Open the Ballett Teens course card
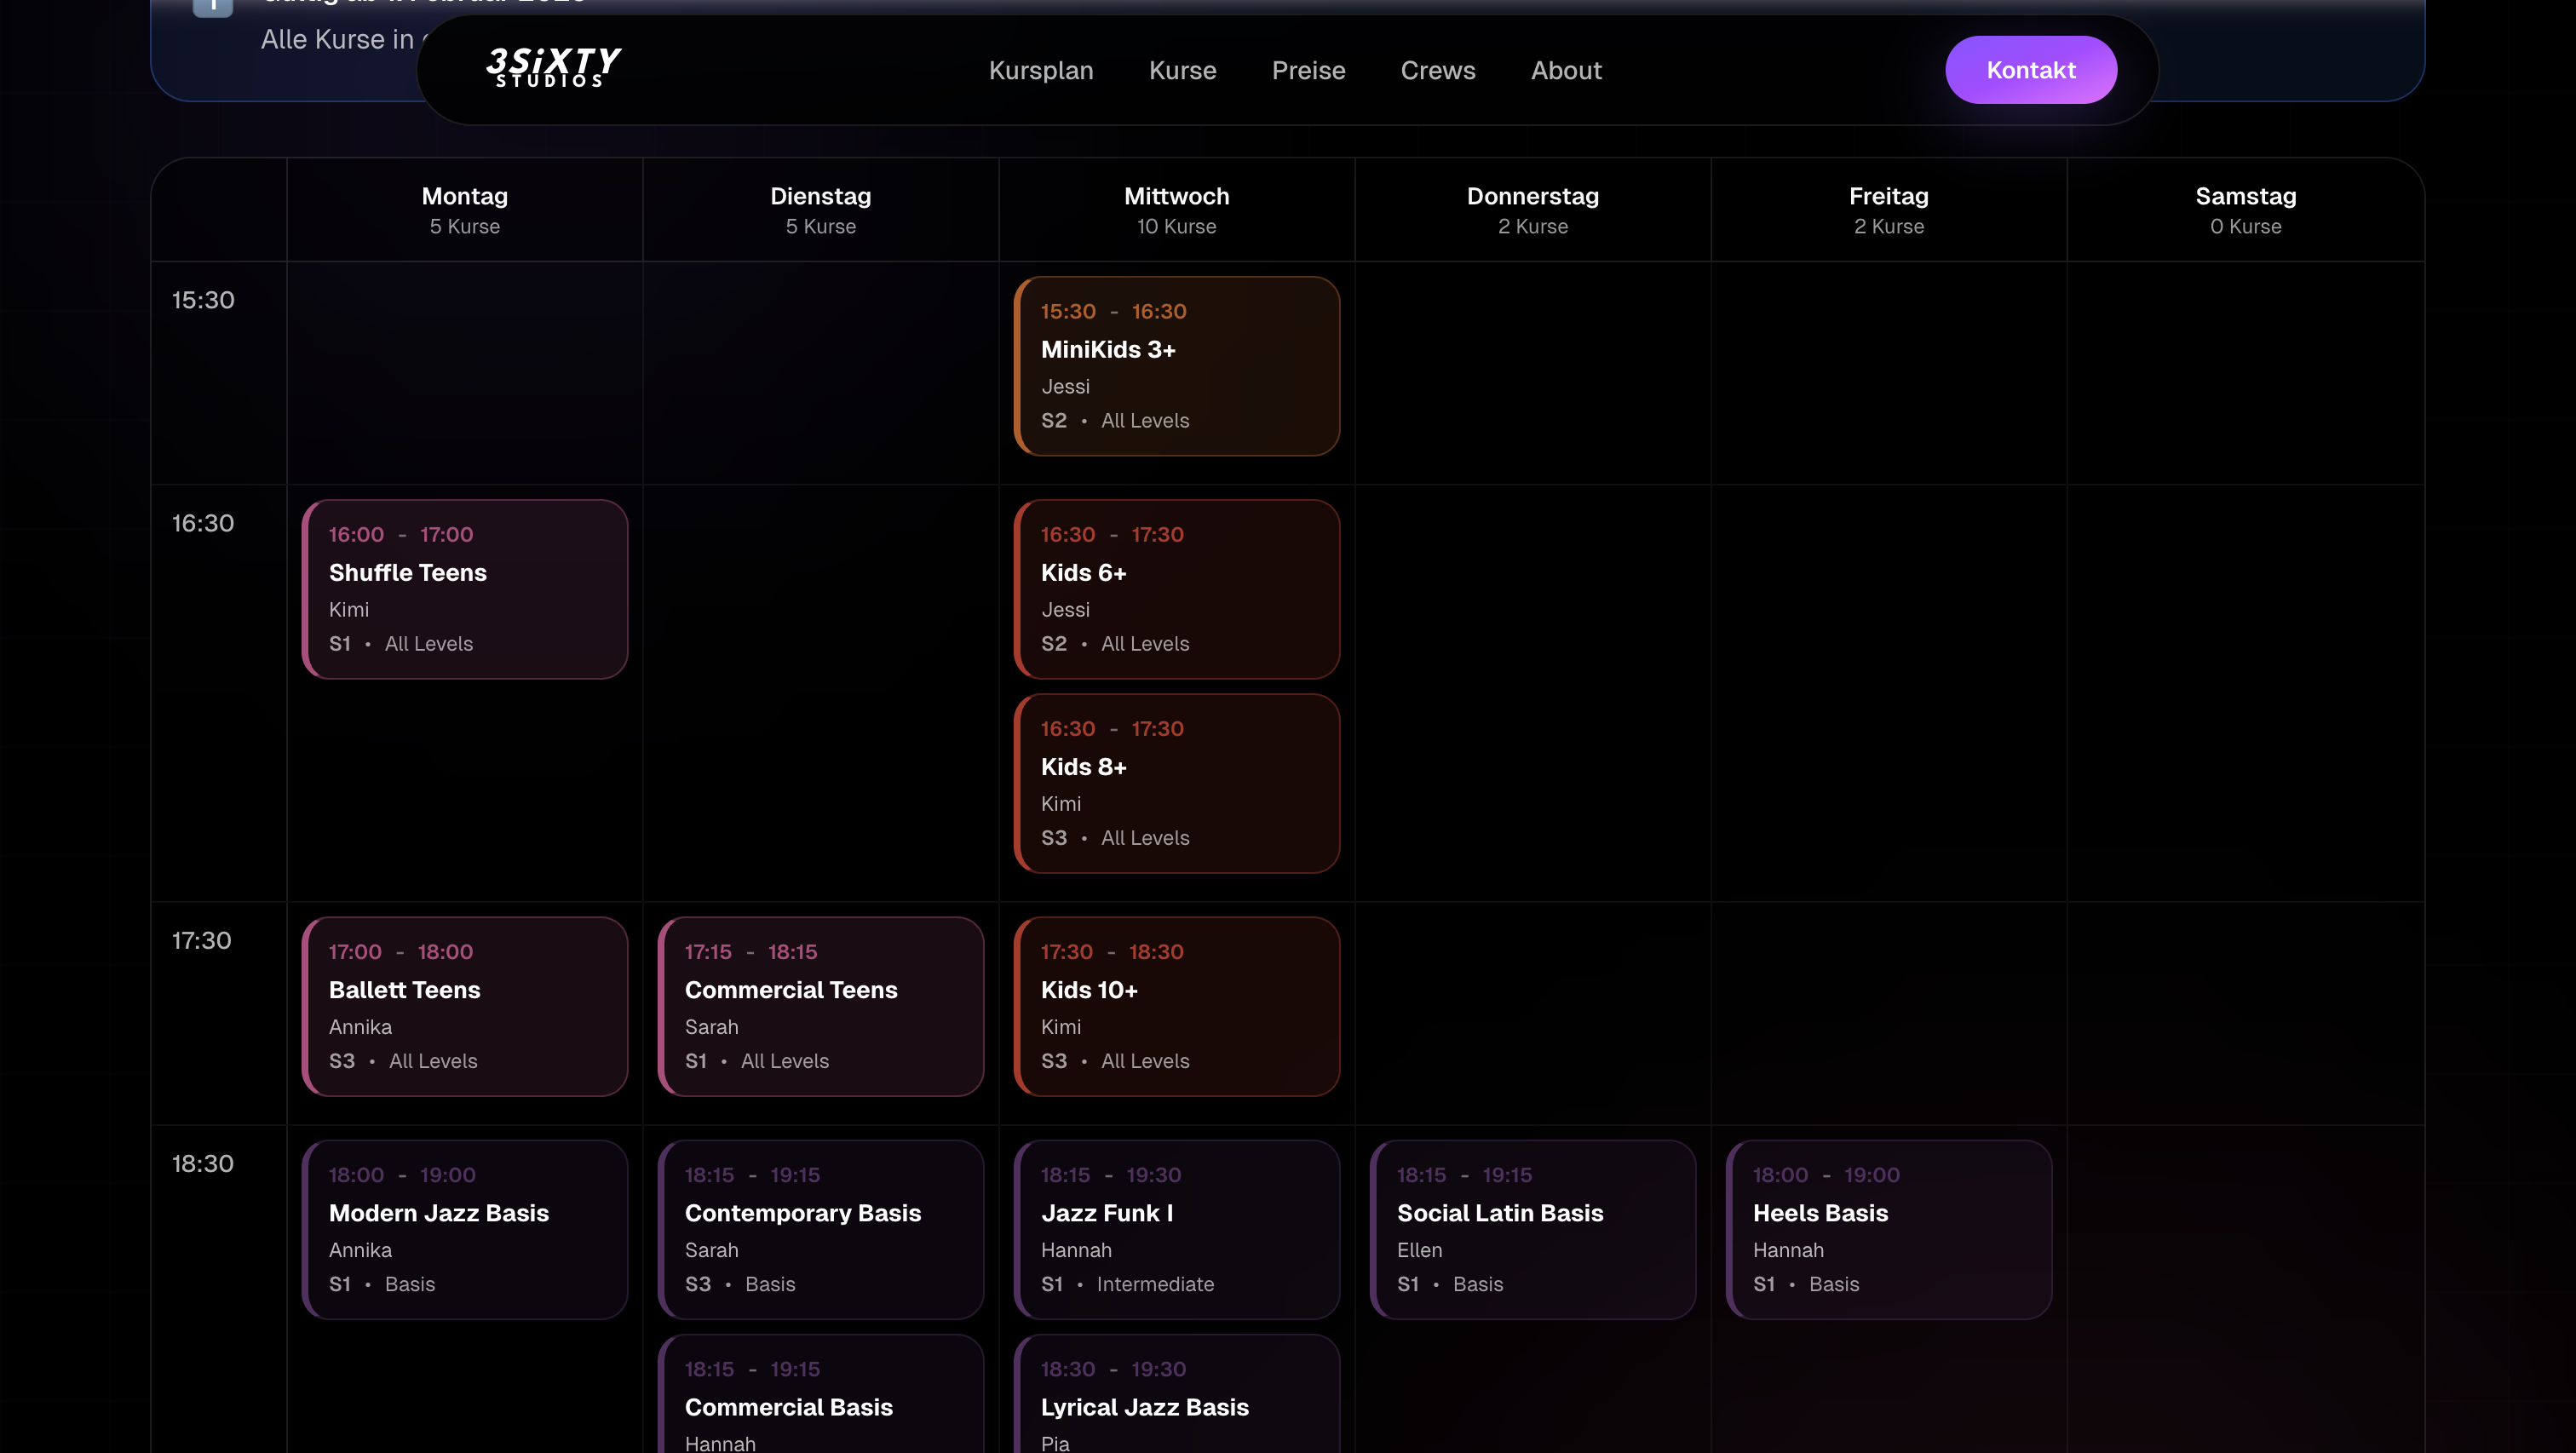Screen dimensions: 2576x1453 click(464, 1006)
